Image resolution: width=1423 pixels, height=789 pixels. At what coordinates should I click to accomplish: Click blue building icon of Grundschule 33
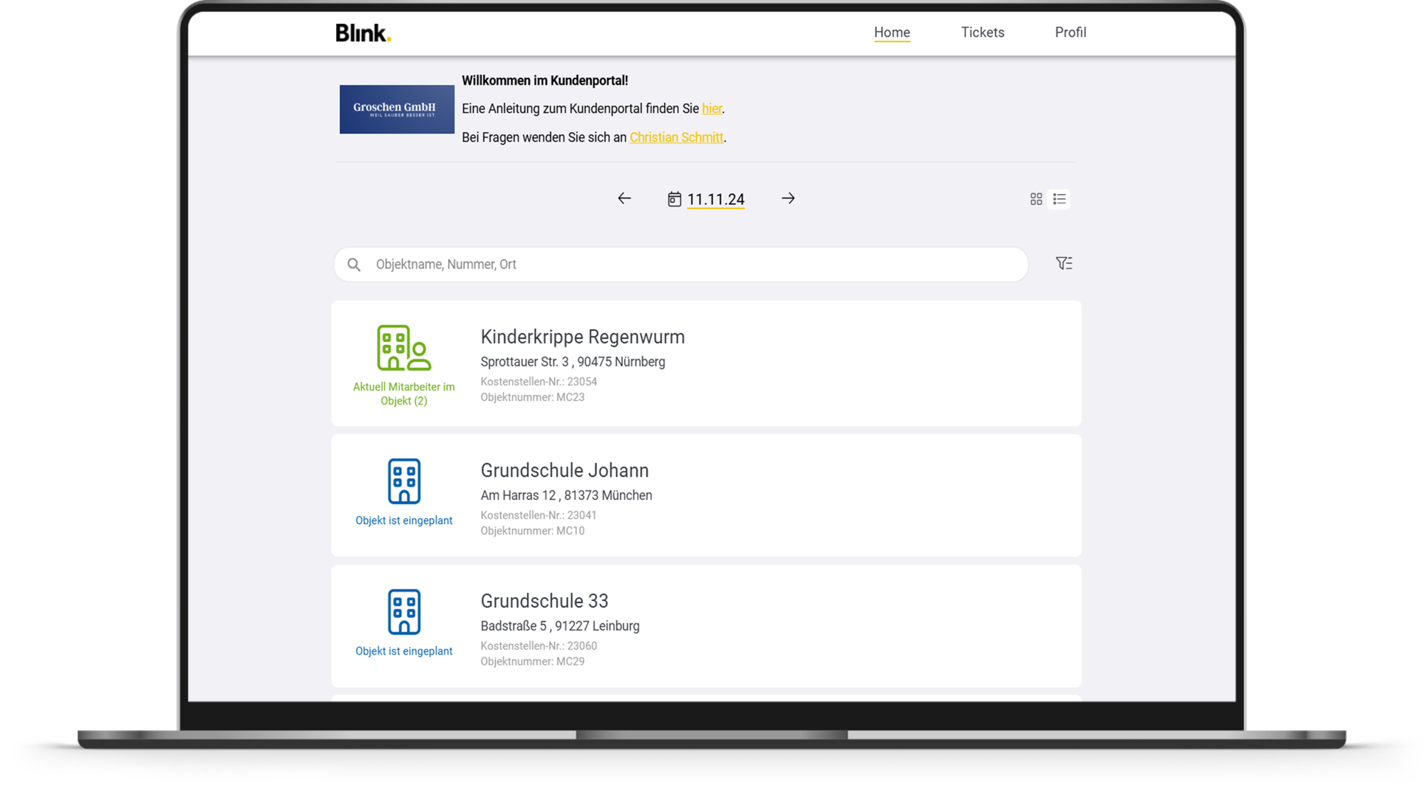[404, 612]
